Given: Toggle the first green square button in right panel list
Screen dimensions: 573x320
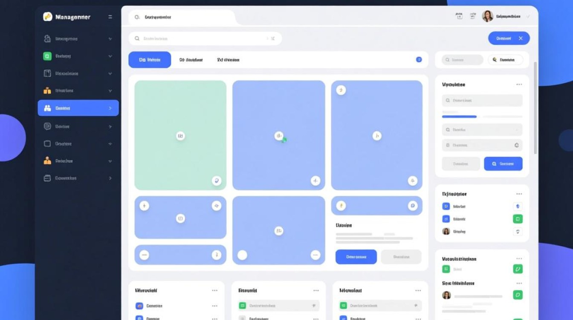Looking at the screenshot, I should click(x=518, y=219).
